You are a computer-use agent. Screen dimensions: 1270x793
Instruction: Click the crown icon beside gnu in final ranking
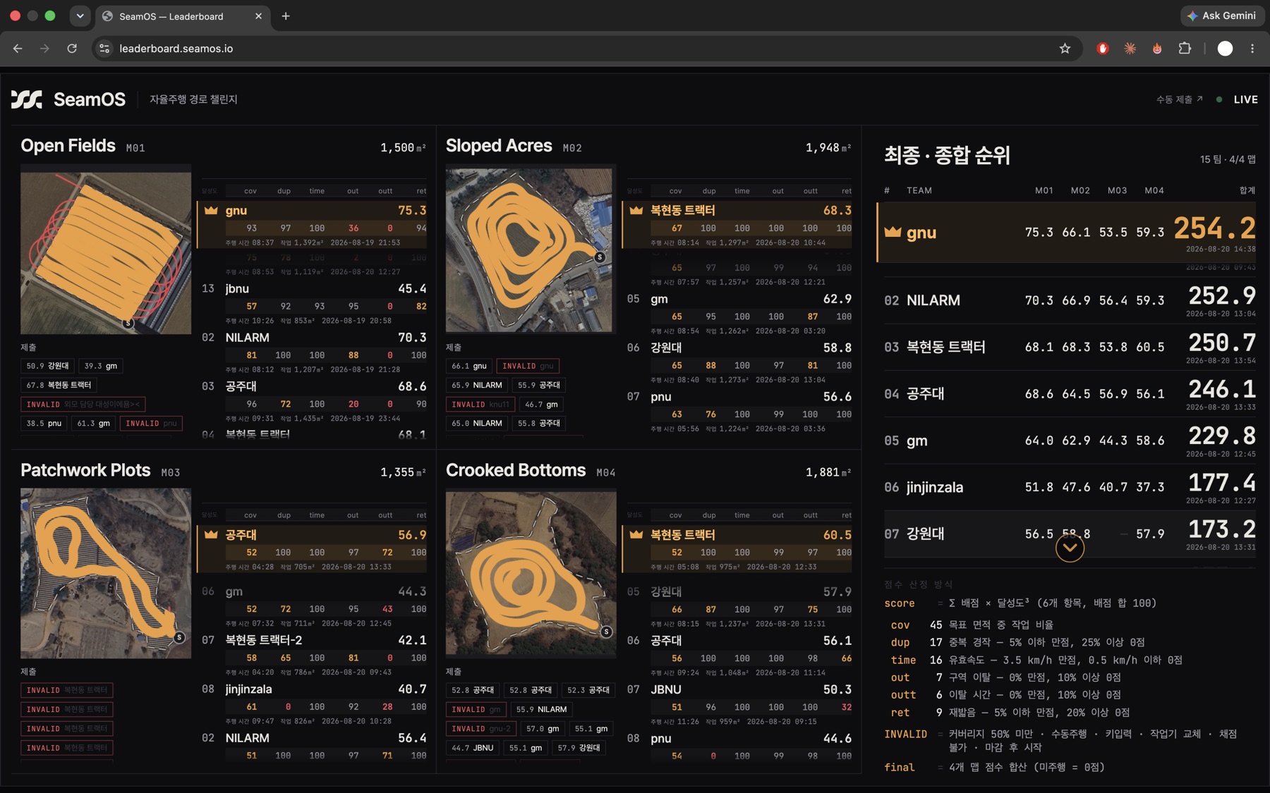click(x=893, y=232)
